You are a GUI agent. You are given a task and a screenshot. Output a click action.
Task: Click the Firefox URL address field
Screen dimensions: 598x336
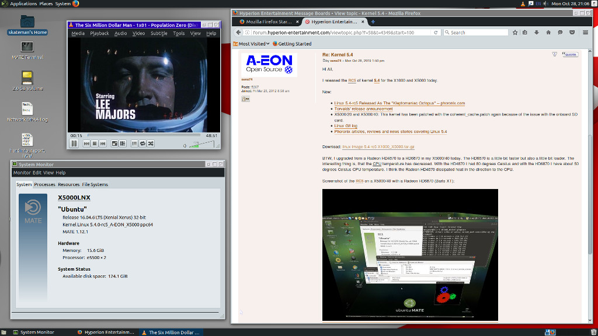pos(341,33)
